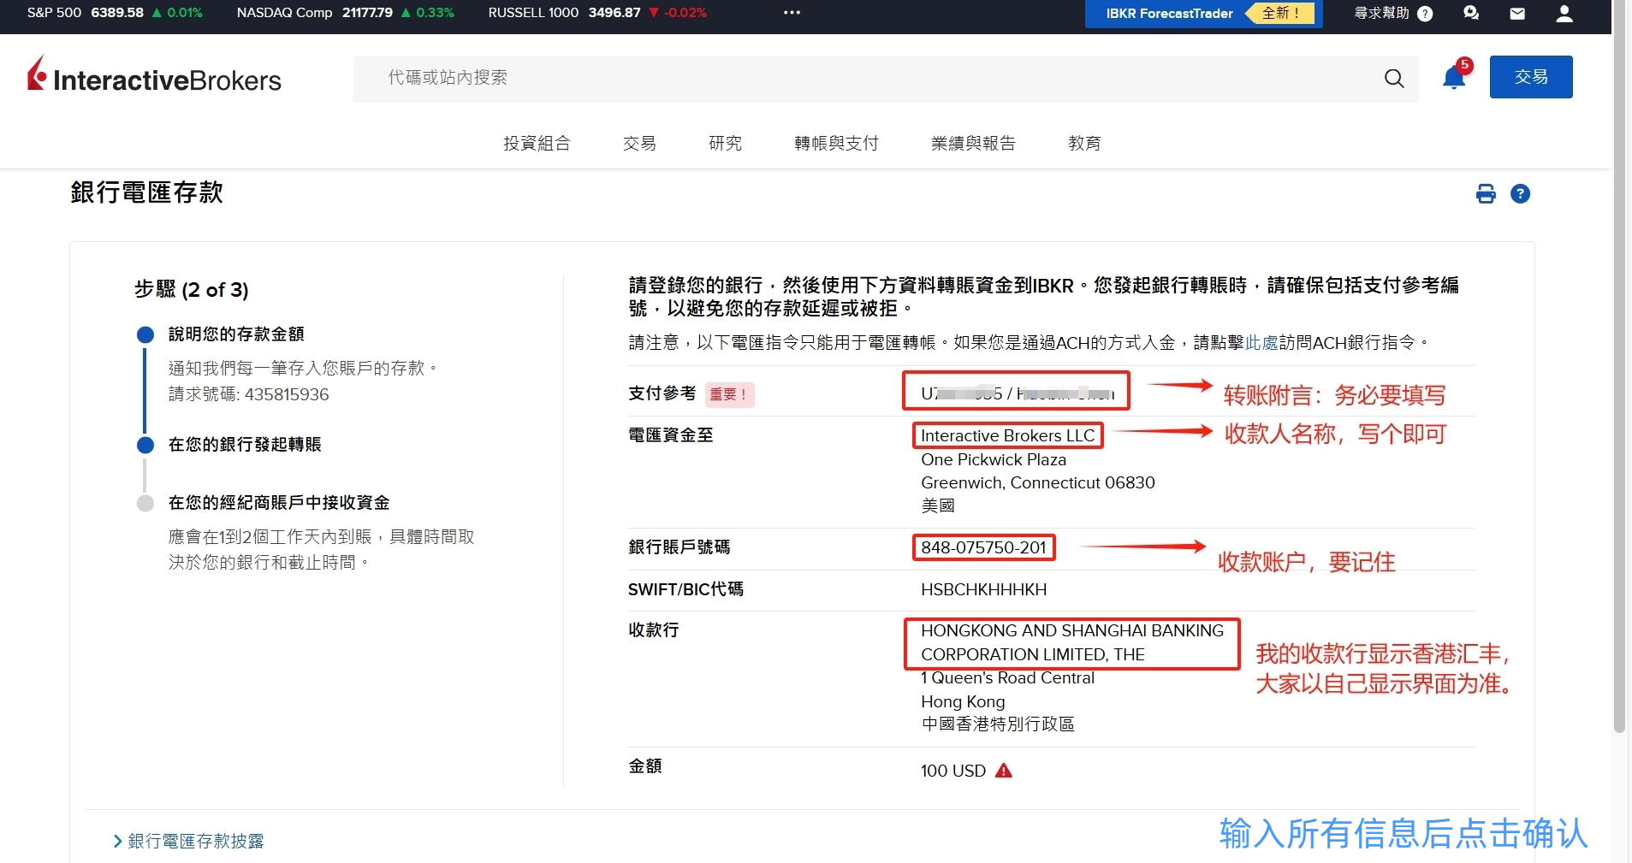Click the search magnifier icon
Viewport: 1632px width, 863px height.
click(x=1394, y=79)
